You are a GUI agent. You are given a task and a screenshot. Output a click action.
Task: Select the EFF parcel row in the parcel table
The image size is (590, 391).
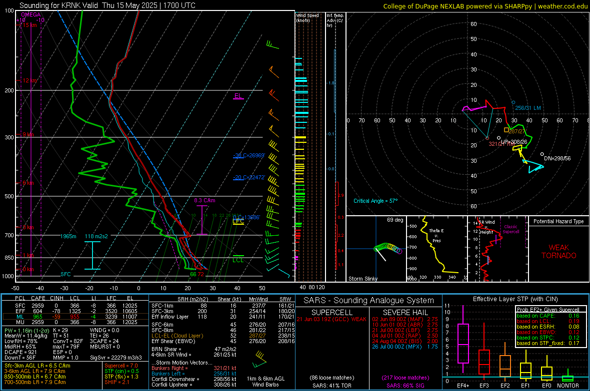[75, 311]
